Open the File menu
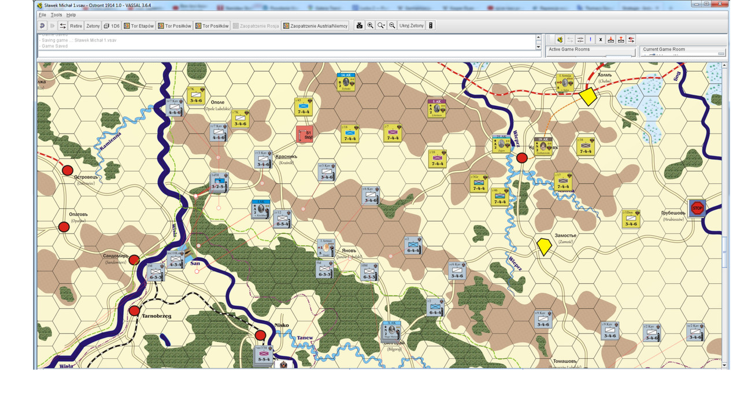The image size is (740, 415). [42, 14]
